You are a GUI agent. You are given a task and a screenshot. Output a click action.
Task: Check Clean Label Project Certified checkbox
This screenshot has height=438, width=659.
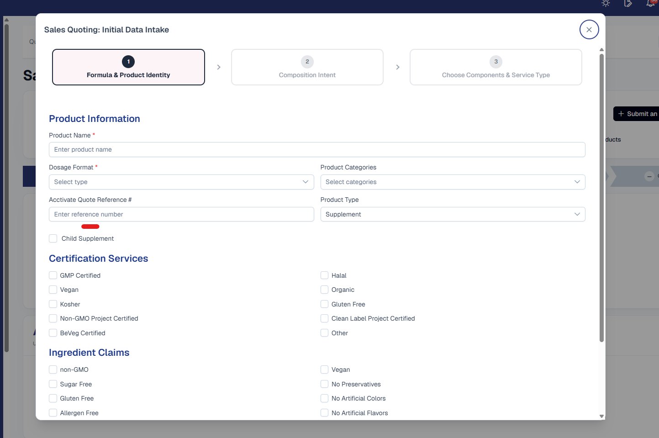pos(325,318)
